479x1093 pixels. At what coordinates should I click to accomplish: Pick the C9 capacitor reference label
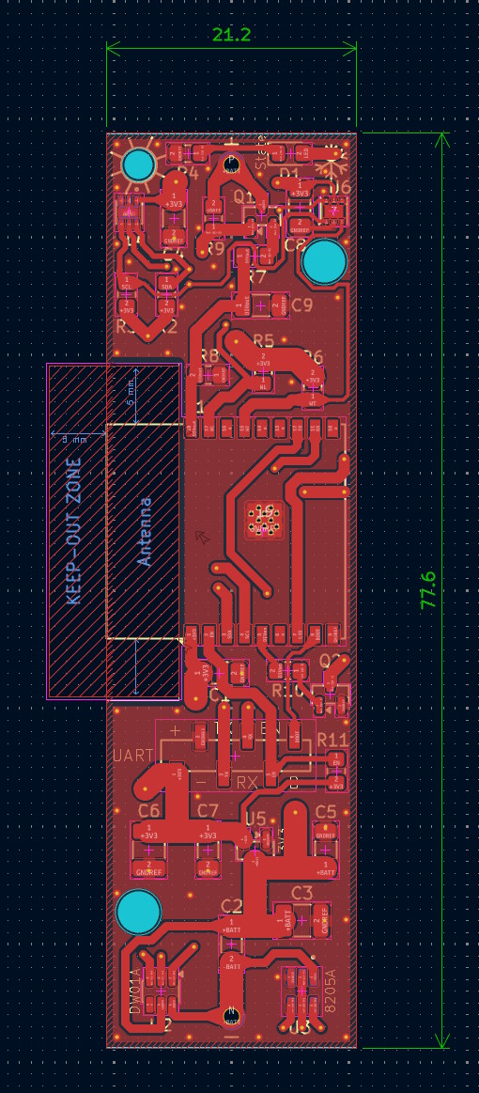(x=302, y=304)
